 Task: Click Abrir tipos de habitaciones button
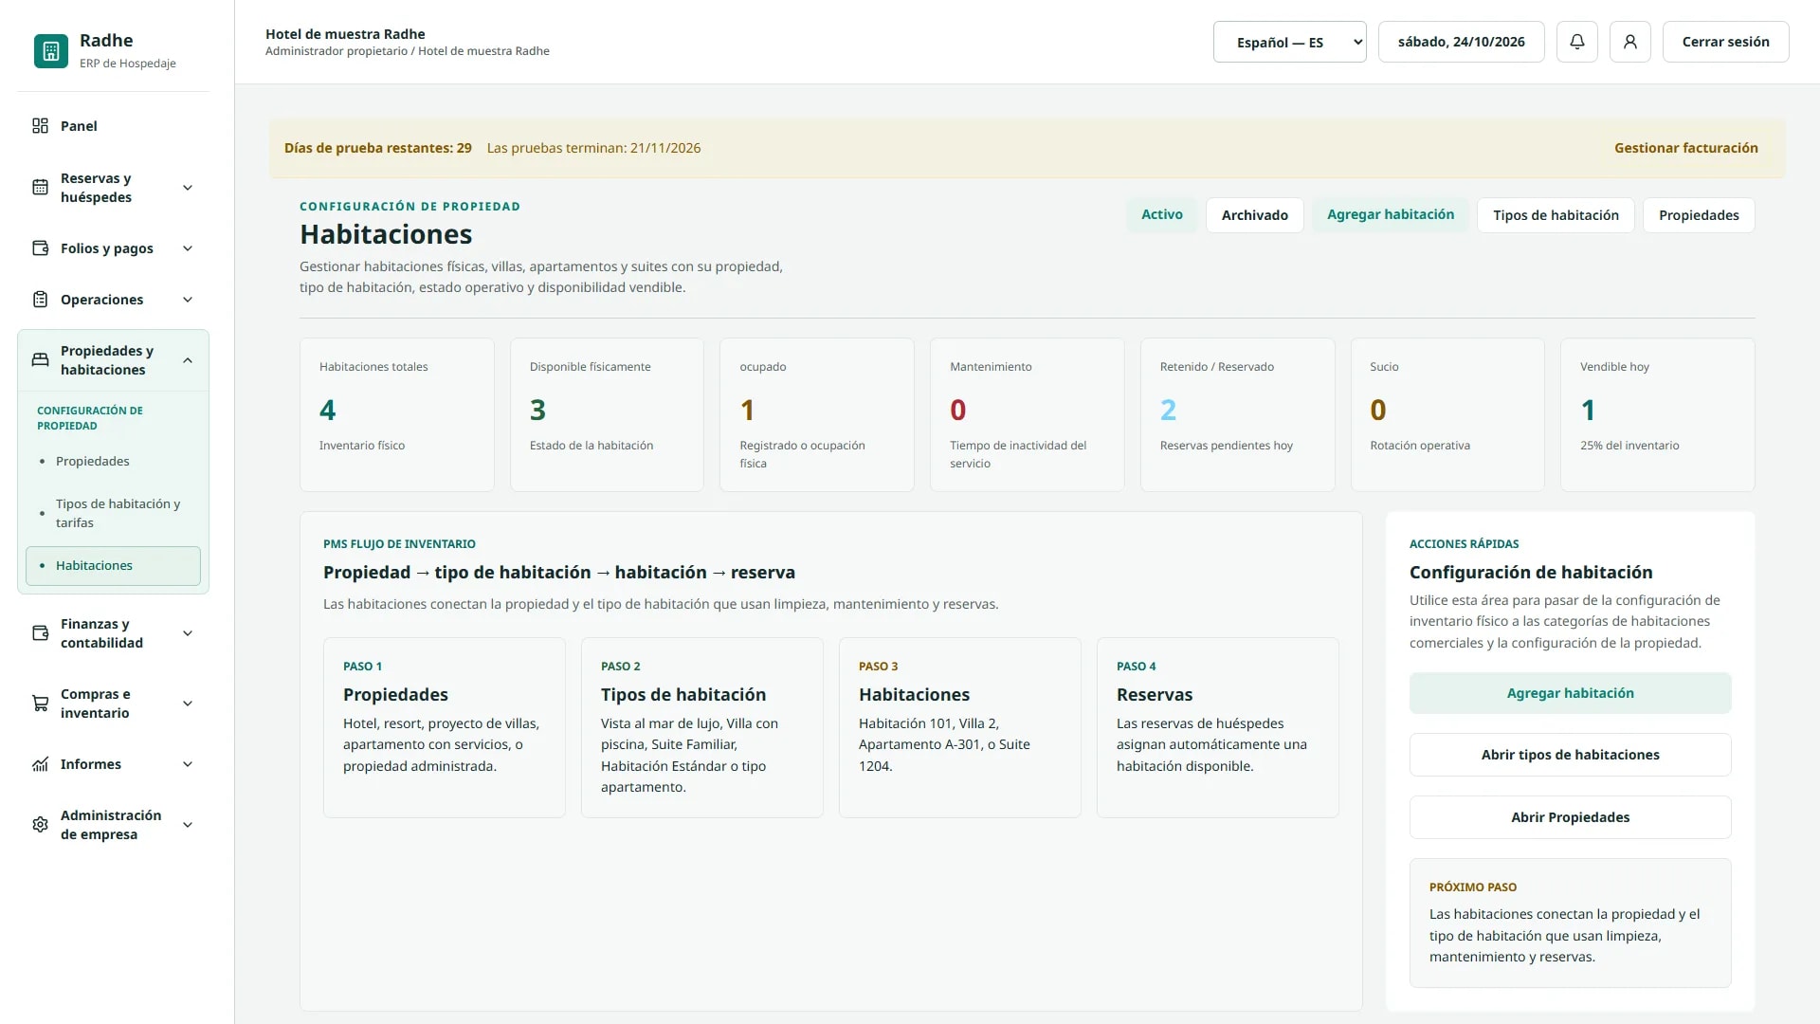coord(1570,755)
